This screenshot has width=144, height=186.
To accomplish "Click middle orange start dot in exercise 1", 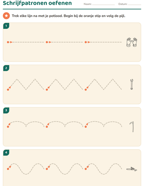I will [x=47, y=42].
